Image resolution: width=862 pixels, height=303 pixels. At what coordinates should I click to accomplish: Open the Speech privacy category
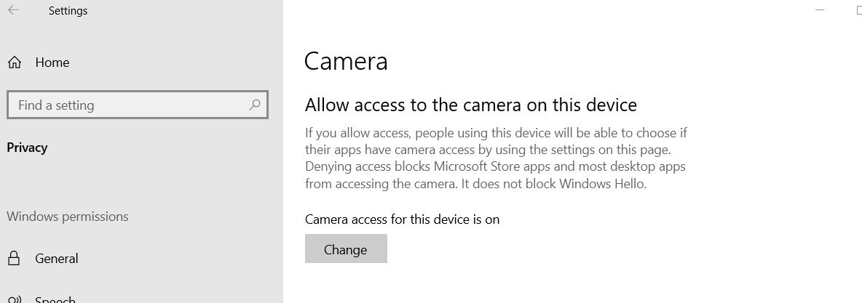55,299
